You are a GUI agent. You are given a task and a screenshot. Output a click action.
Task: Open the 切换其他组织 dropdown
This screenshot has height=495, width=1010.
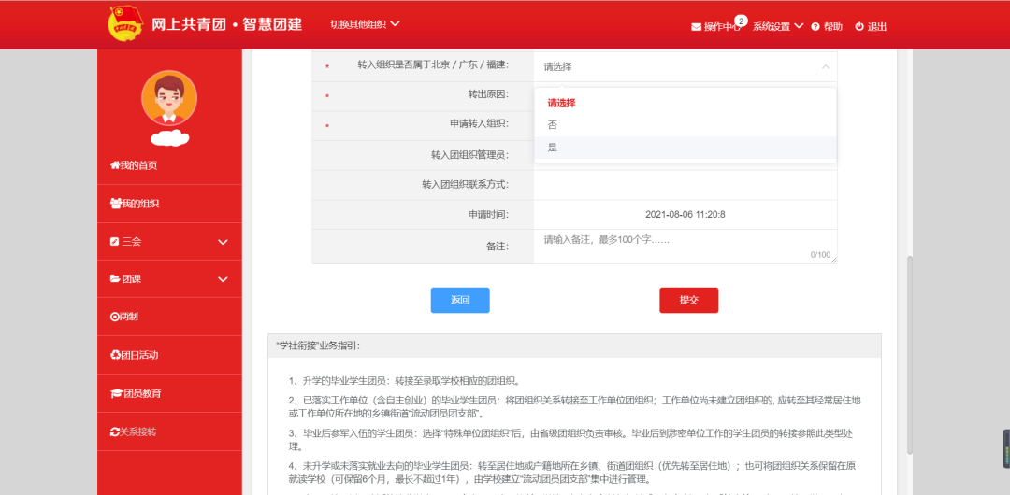pyautogui.click(x=365, y=23)
